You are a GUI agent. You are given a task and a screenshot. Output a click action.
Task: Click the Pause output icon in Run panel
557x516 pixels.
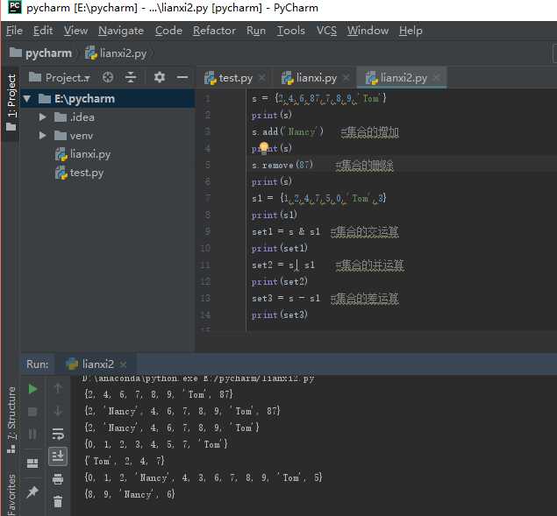(x=32, y=434)
